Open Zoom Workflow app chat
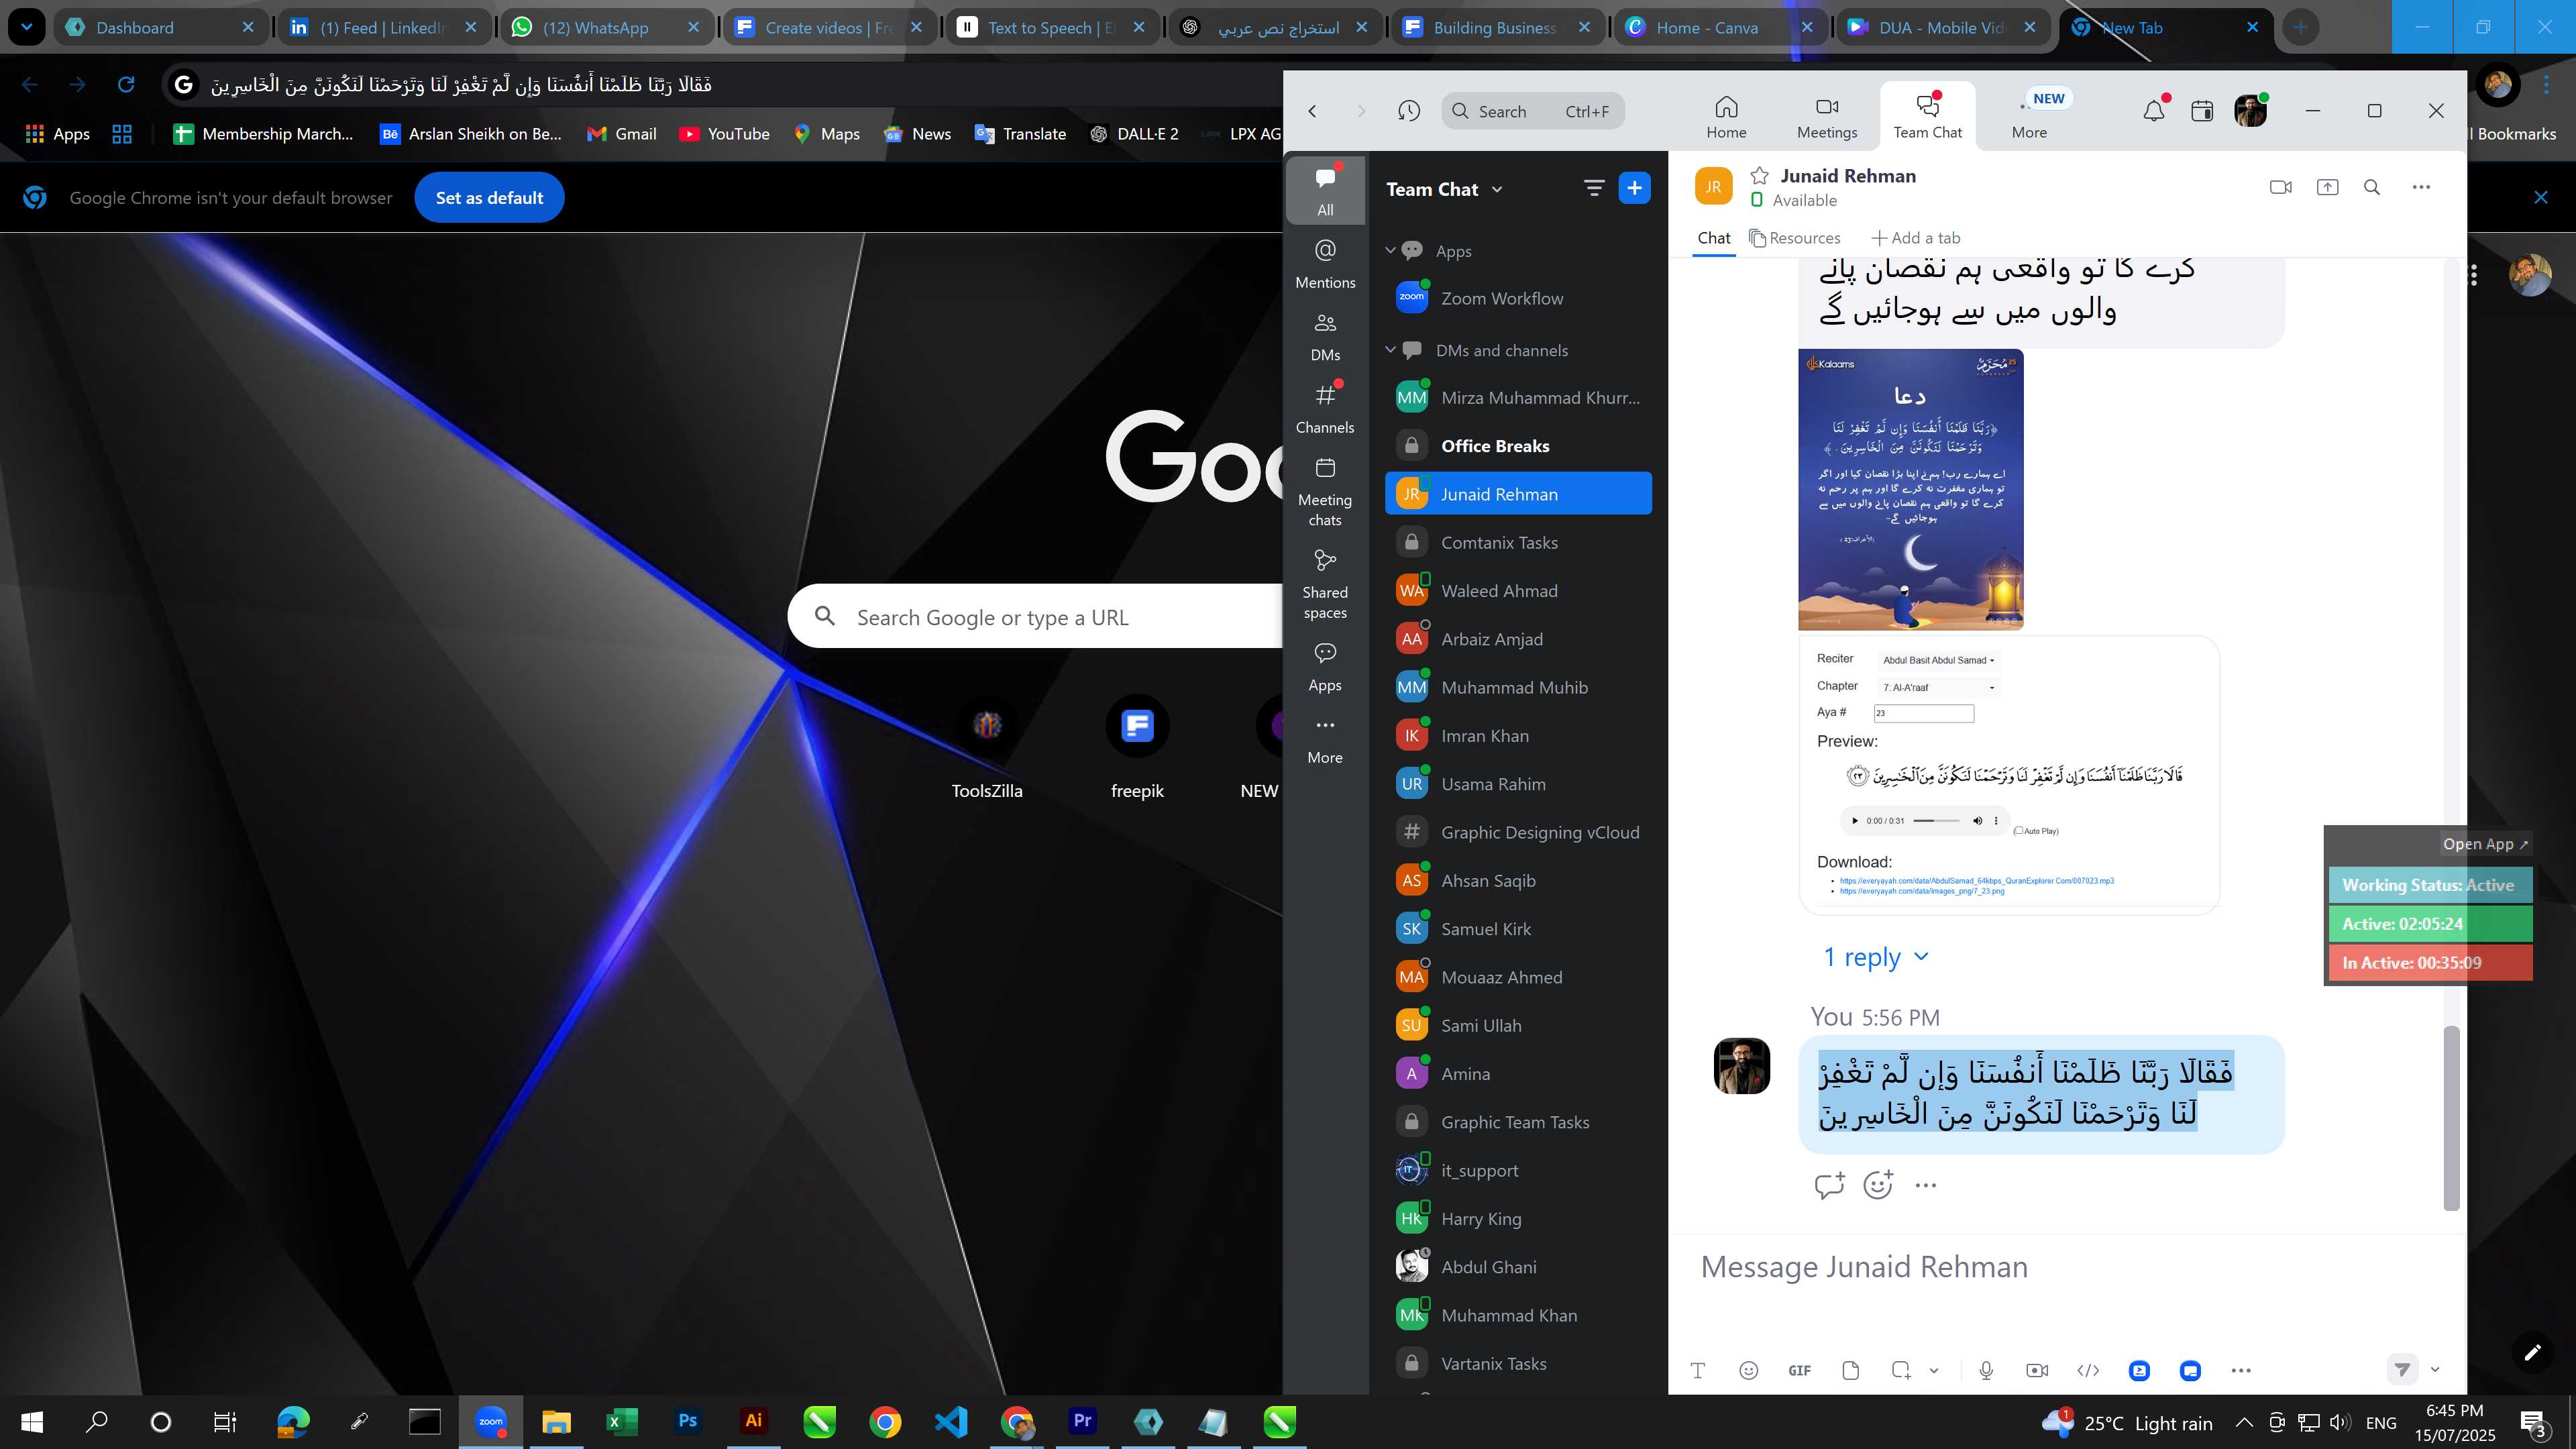 [1518, 298]
